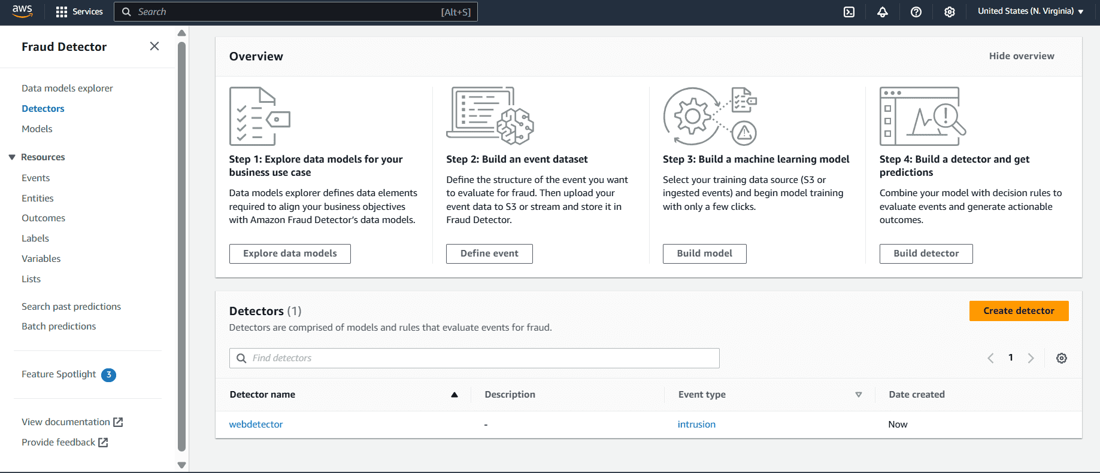Click the Step 1 data models checklist illustration

[x=260, y=116]
